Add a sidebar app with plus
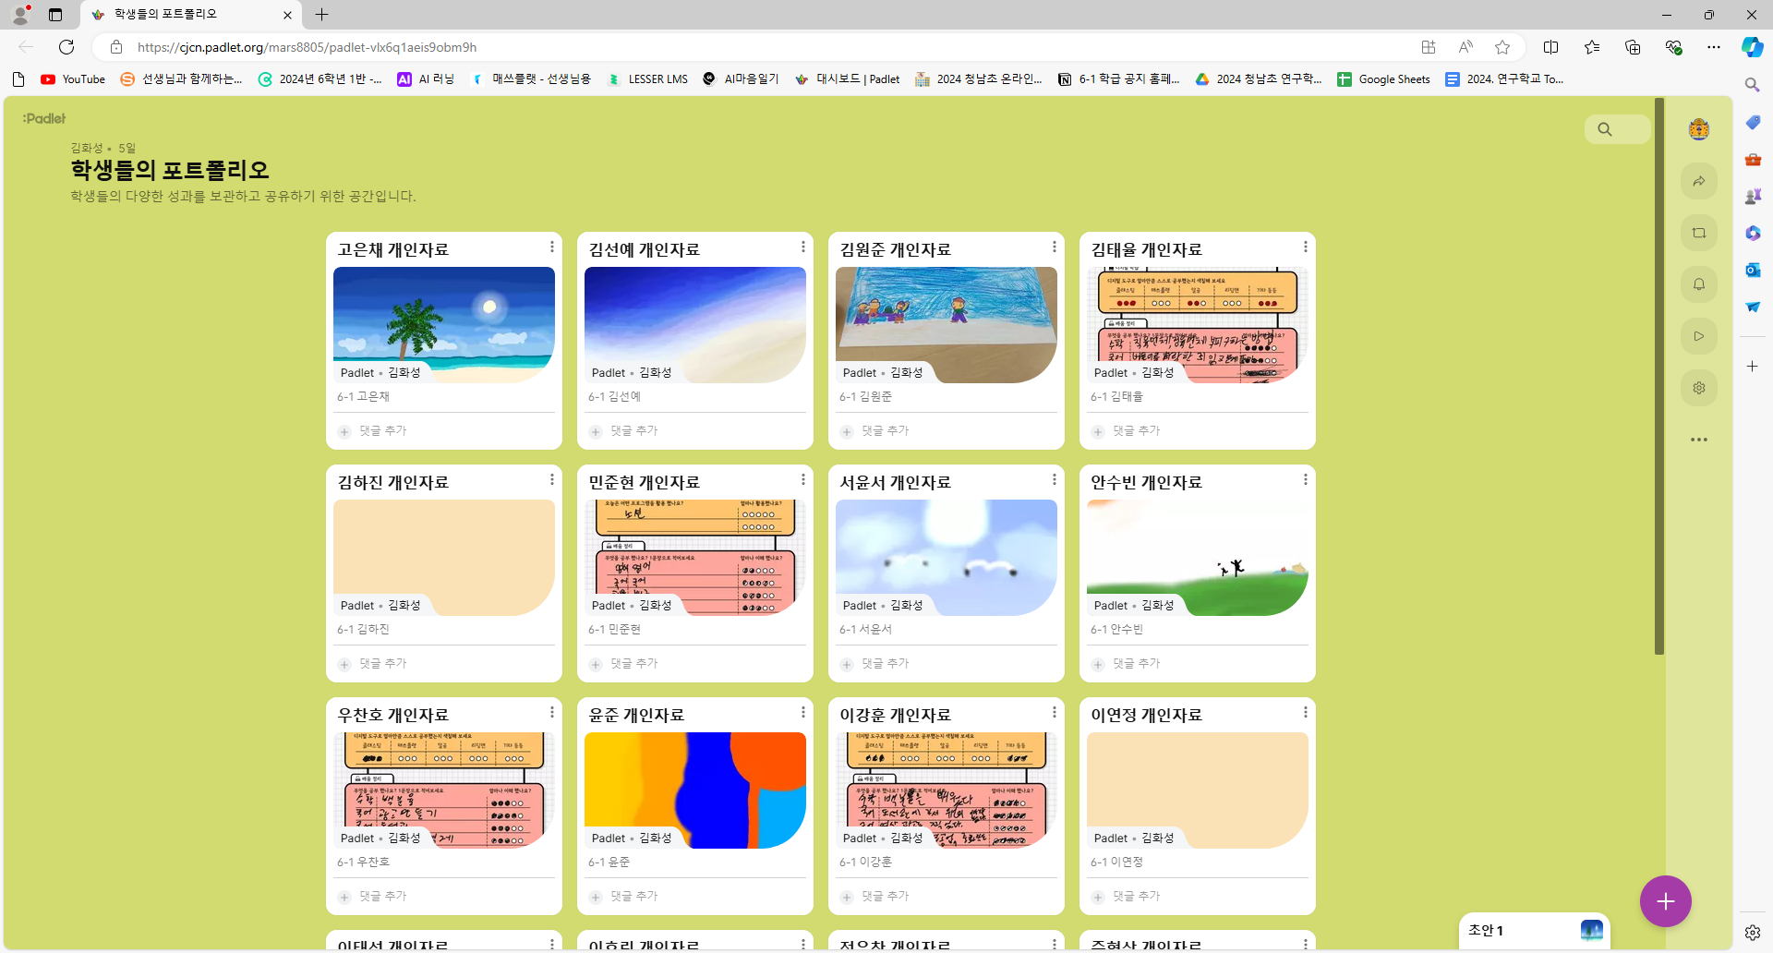 [1752, 367]
